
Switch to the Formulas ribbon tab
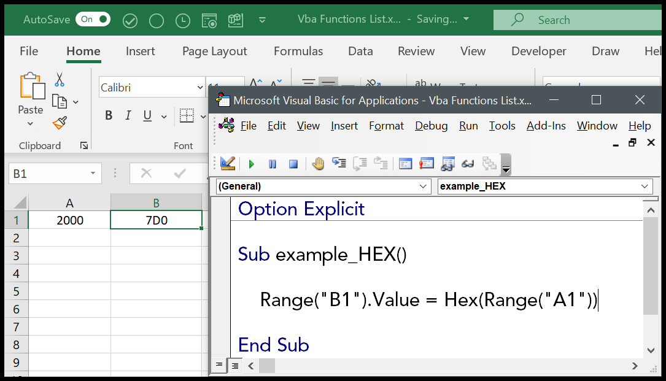coord(298,51)
